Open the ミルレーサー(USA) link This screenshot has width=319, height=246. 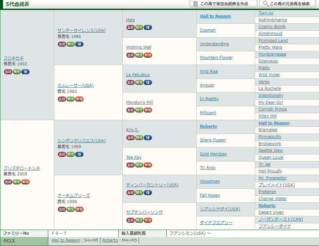point(76,86)
